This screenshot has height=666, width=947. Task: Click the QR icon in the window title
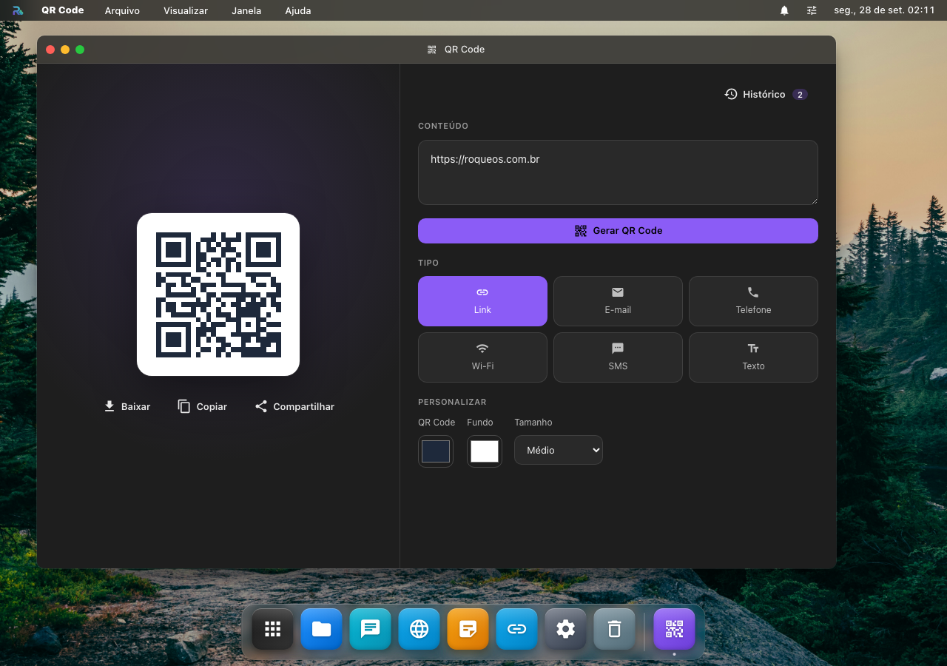tap(432, 50)
